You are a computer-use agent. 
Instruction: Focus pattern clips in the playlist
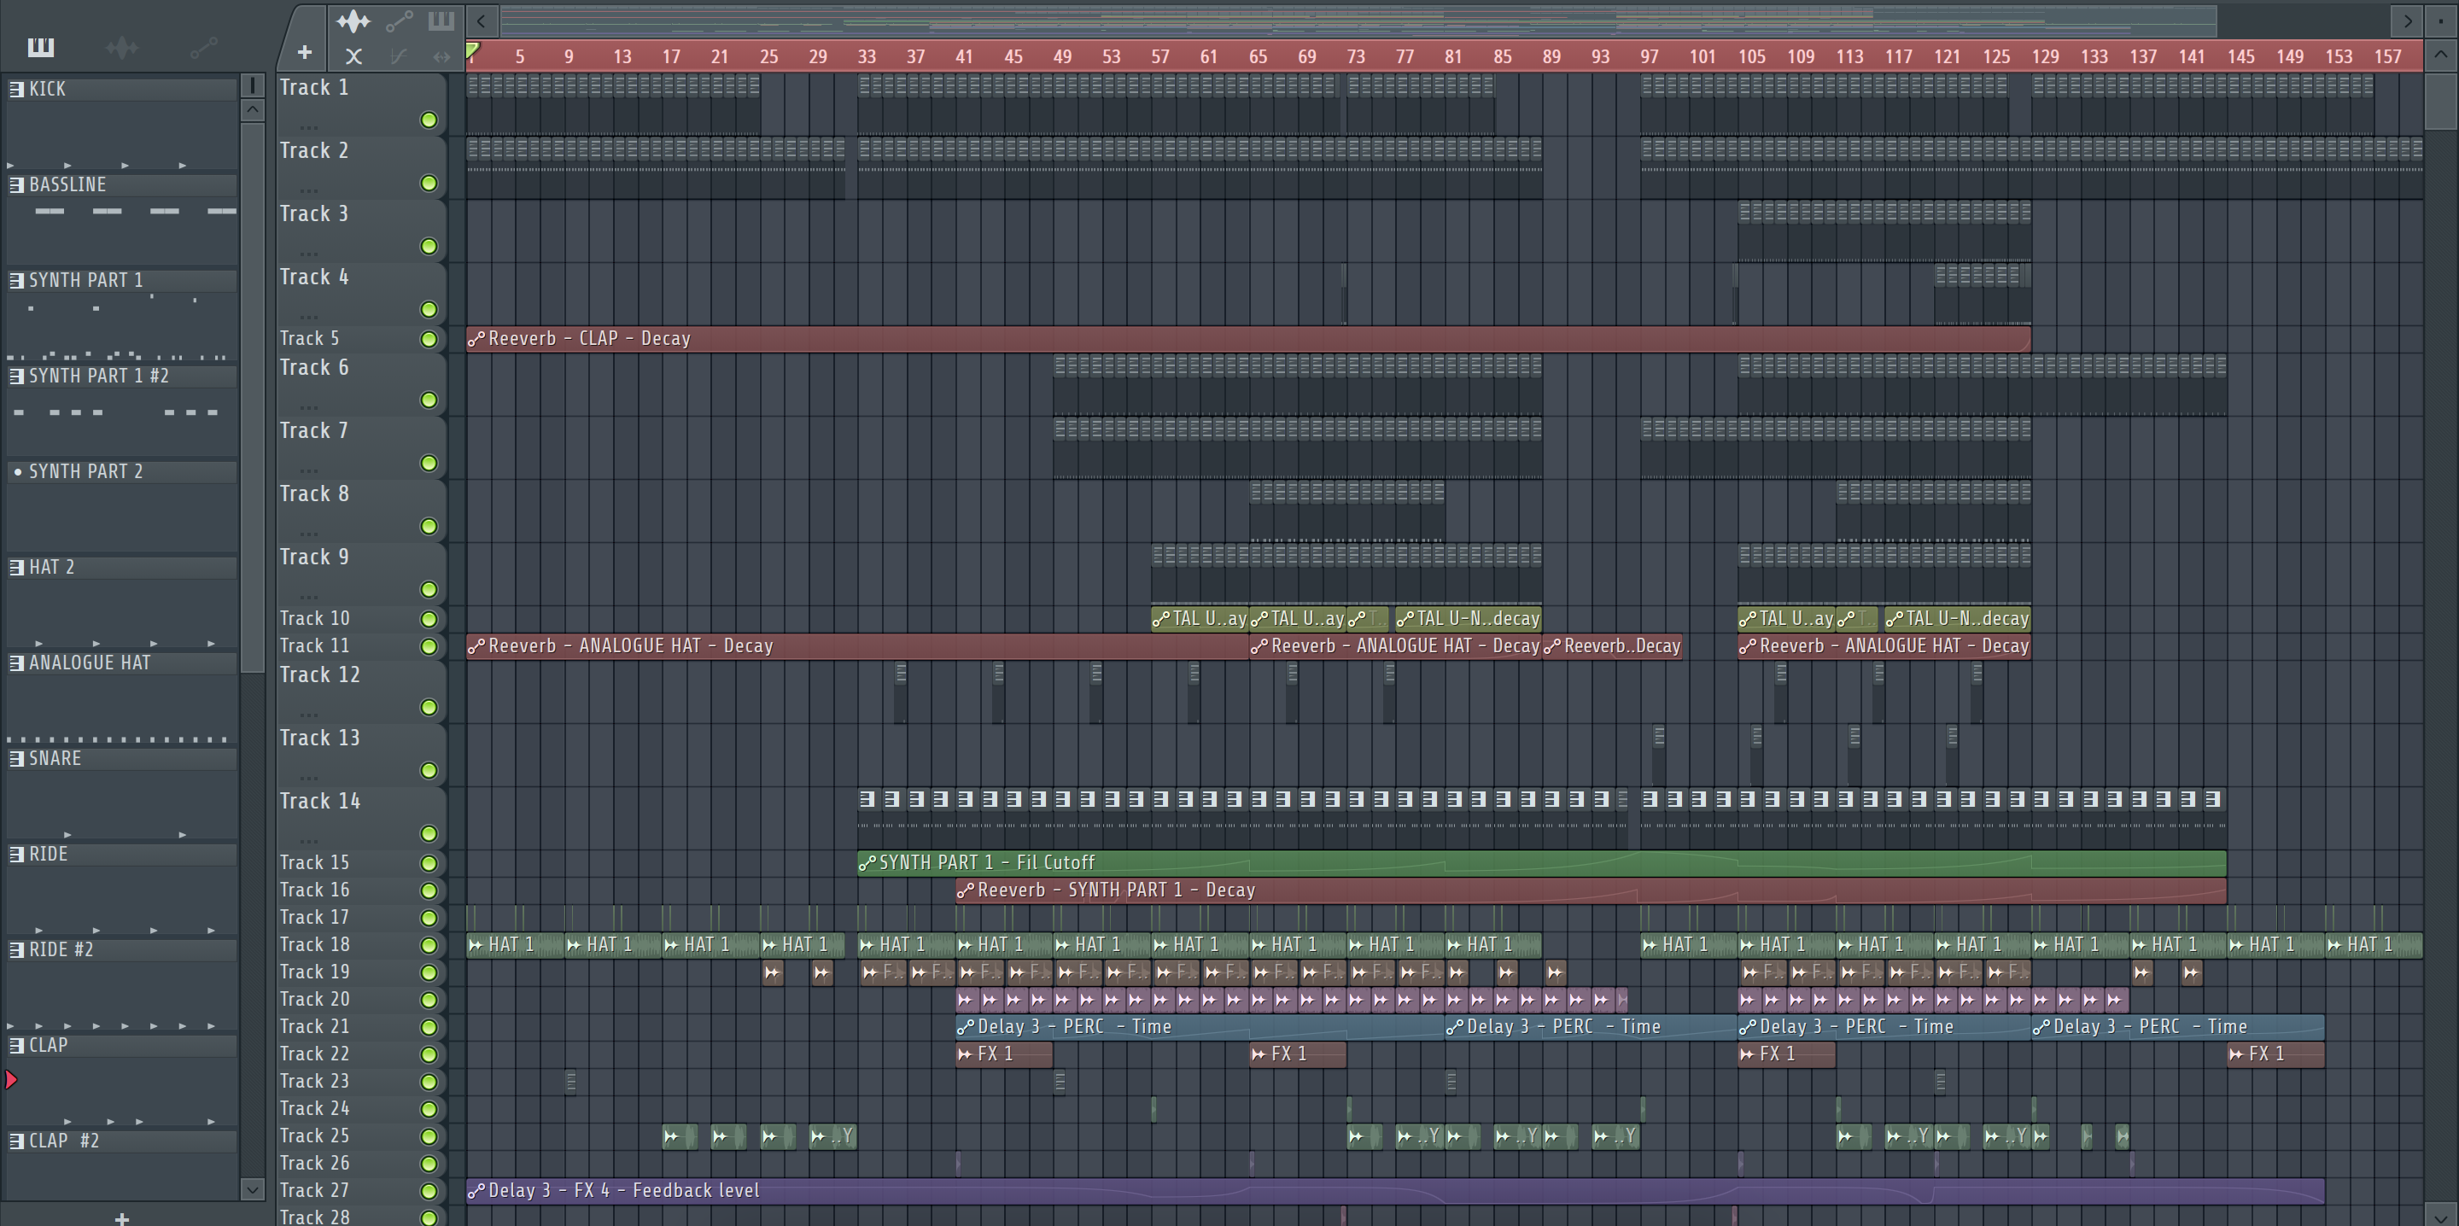pyautogui.click(x=441, y=20)
